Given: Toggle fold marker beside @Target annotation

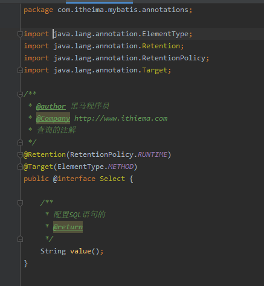Looking at the screenshot, I should [20, 167].
